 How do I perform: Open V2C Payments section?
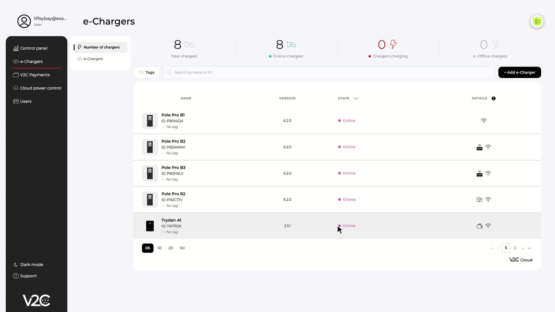(x=31, y=75)
